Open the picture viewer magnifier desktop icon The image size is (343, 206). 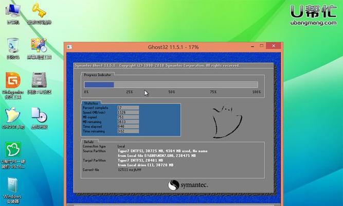click(x=39, y=45)
